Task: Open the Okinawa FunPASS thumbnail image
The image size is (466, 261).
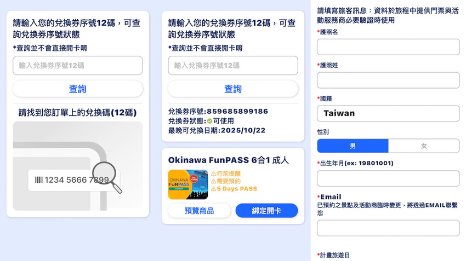Action: [188, 184]
